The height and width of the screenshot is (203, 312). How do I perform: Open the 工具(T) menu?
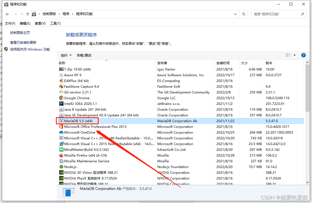point(55,23)
